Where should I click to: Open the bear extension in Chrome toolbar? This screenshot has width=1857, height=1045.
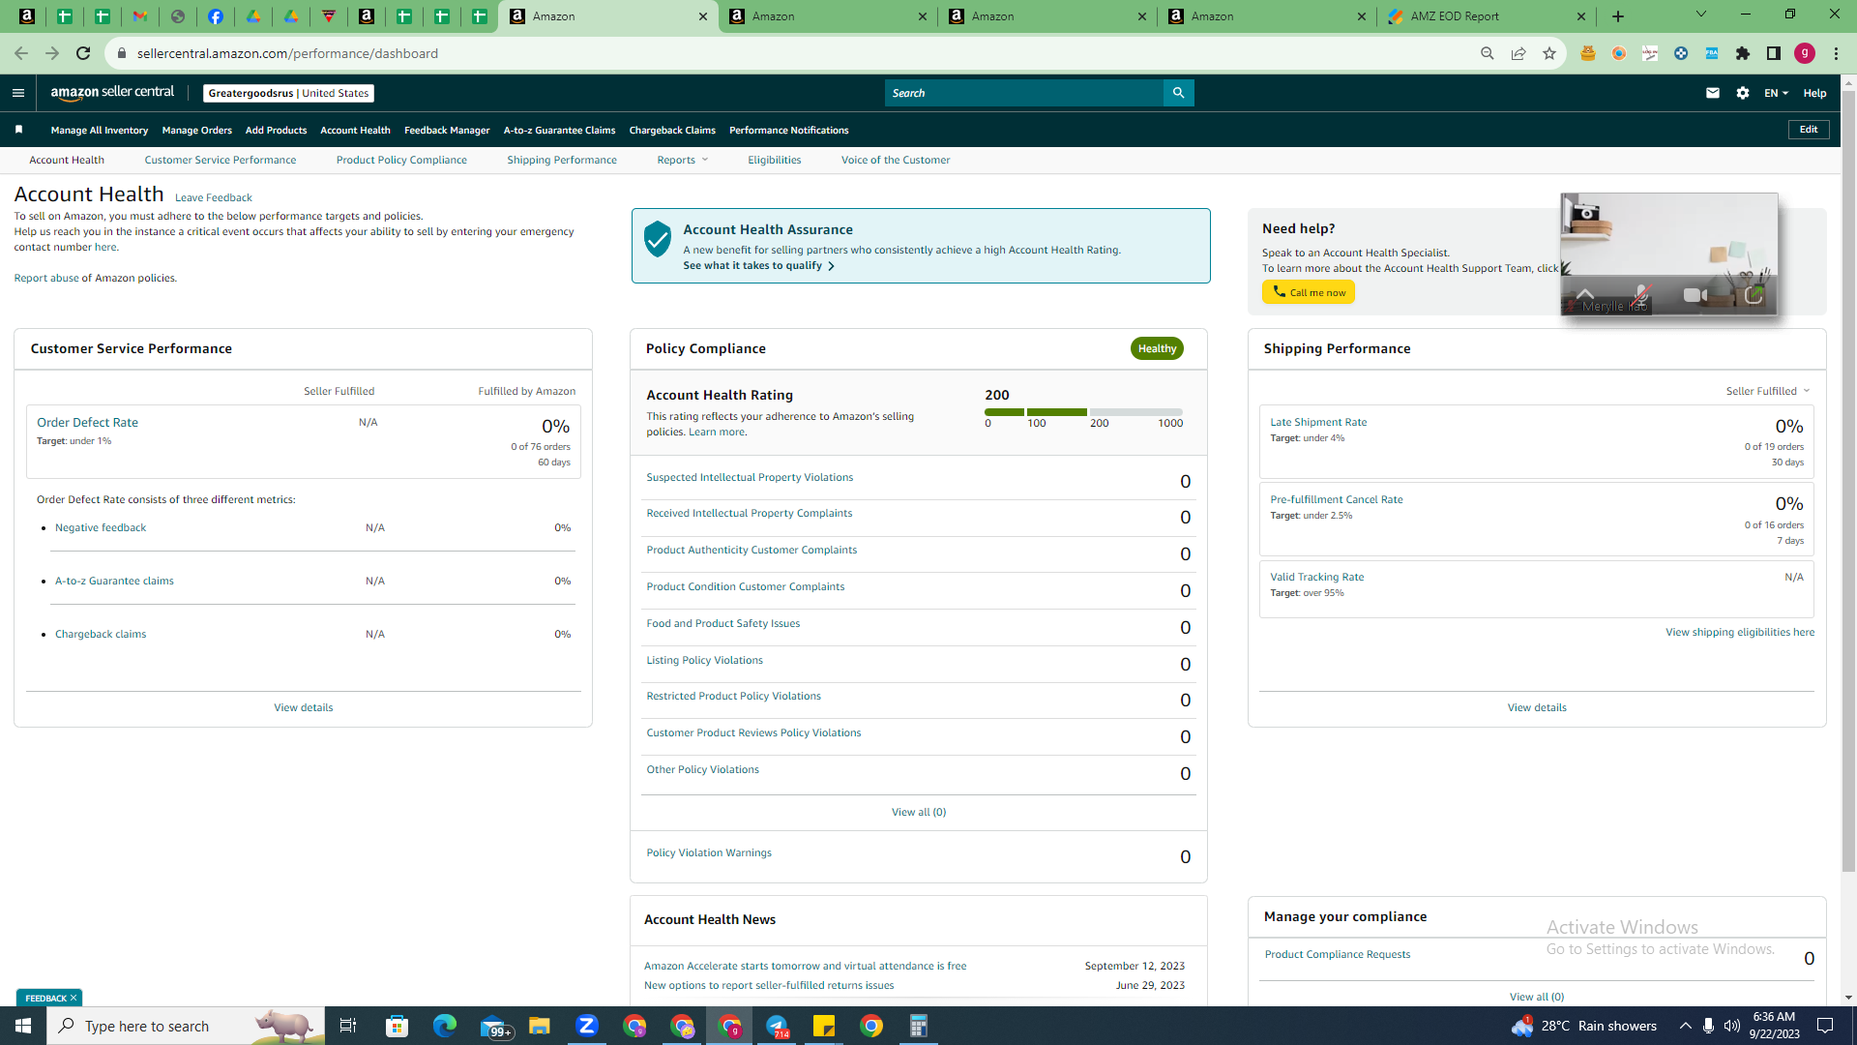tap(1588, 53)
